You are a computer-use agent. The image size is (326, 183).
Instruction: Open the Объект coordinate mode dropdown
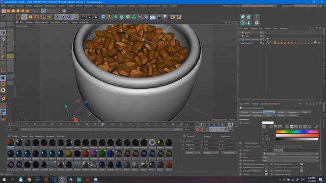pyautogui.click(x=193, y=152)
